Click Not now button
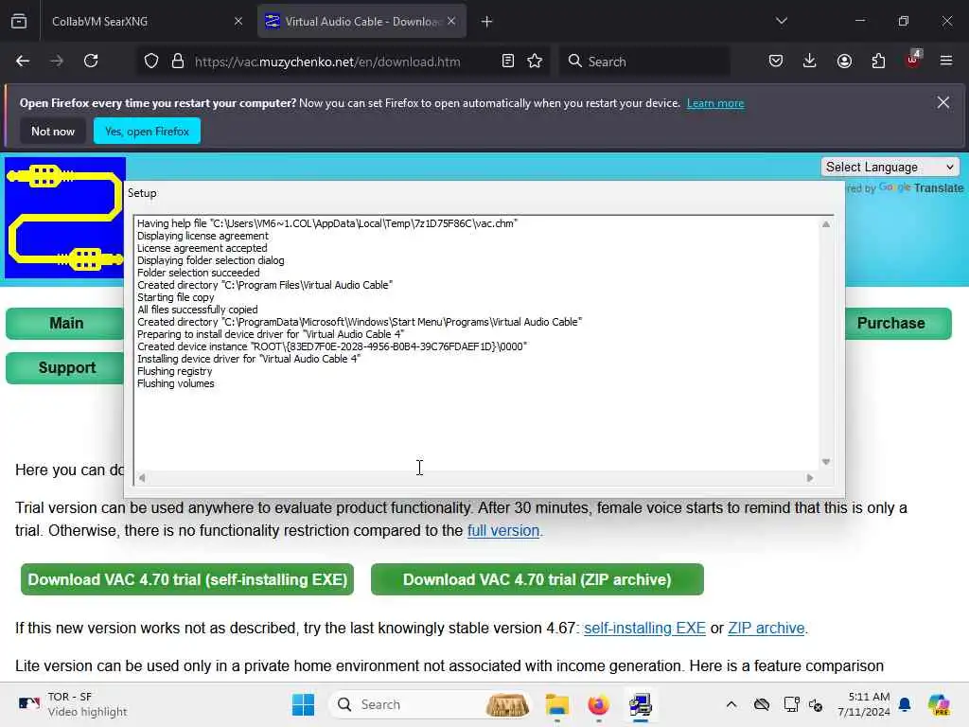Screen dimensions: 969x727 coord(53,131)
